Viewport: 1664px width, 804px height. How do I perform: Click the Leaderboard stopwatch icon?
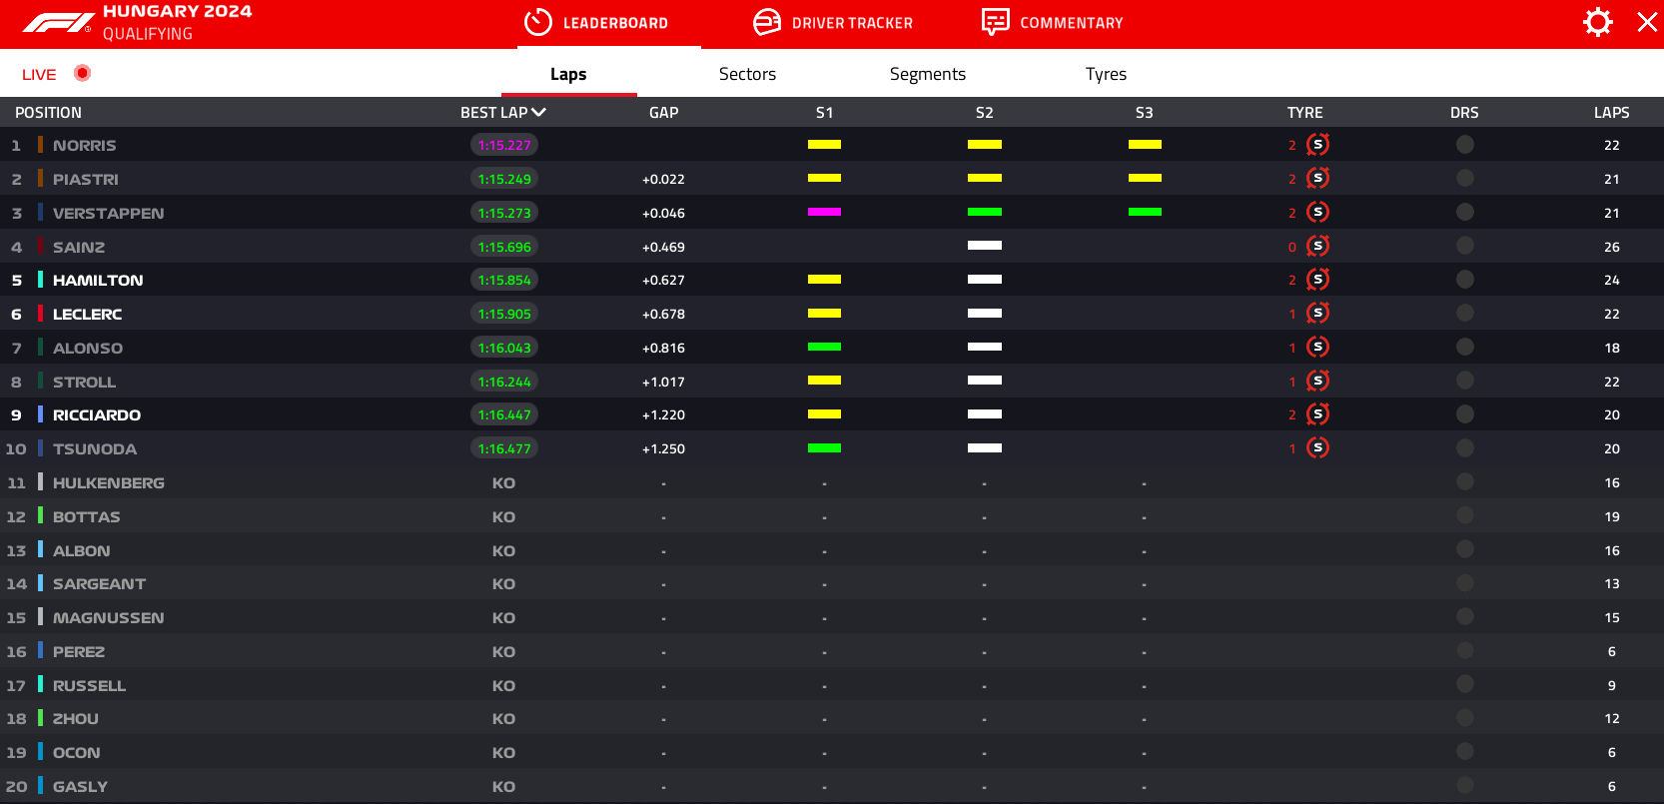[x=538, y=22]
